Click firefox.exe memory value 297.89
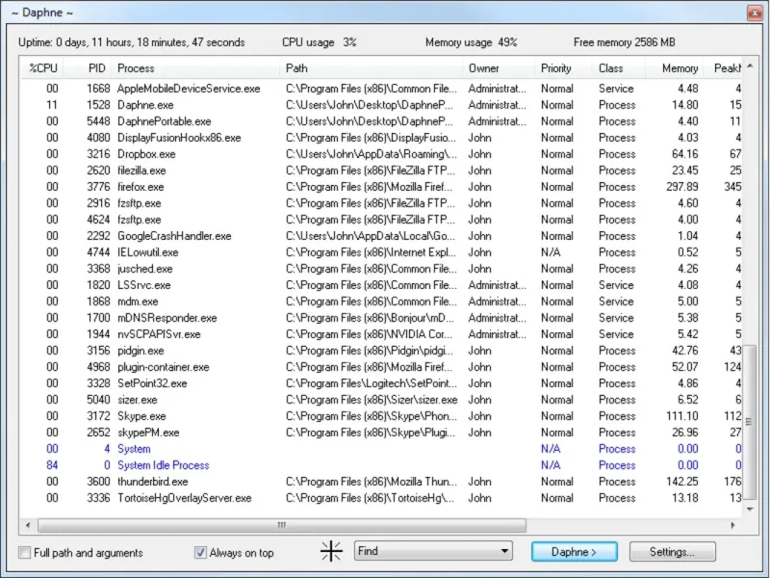Screen dimensions: 770x578 (682, 187)
